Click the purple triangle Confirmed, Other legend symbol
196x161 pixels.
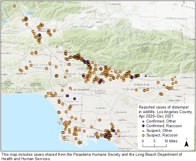143,121
